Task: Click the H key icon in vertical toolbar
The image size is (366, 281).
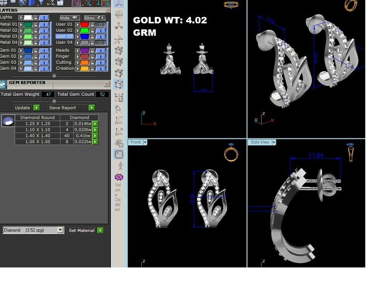Action: pos(119,154)
